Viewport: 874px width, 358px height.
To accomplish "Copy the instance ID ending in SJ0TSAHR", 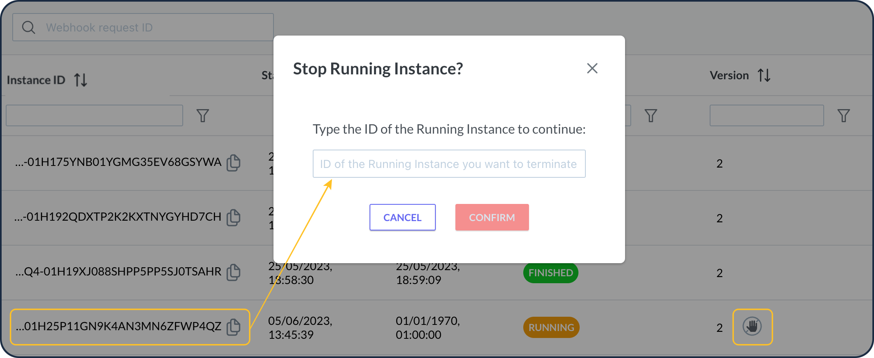I will coord(233,272).
